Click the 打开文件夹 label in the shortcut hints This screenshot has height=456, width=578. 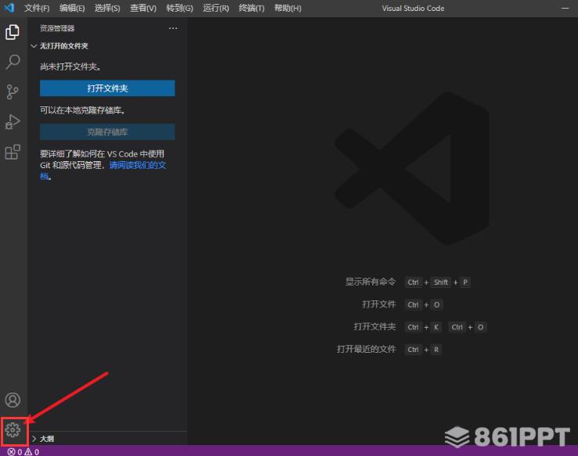375,327
